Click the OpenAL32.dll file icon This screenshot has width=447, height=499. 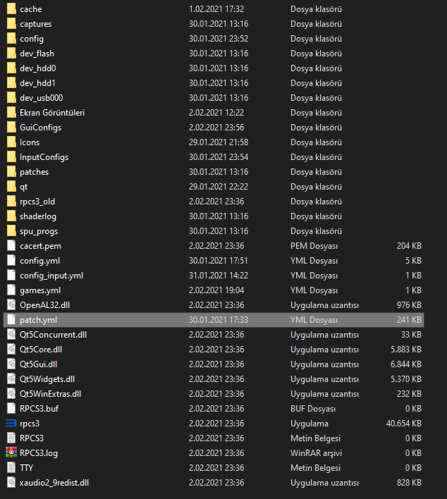pos(11,305)
